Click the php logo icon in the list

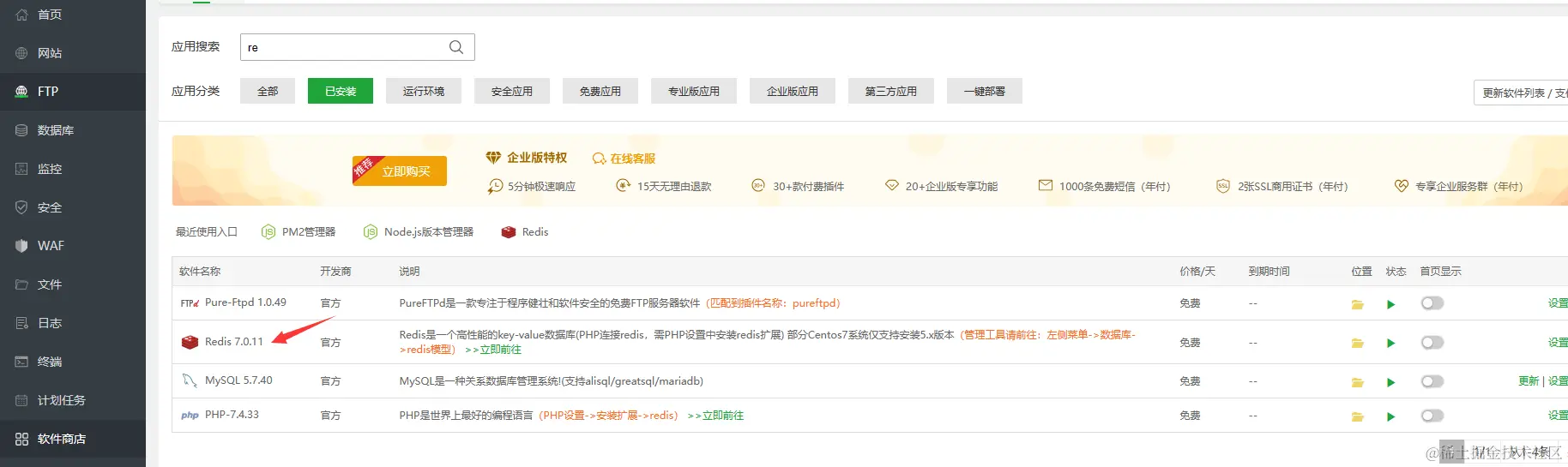click(x=190, y=416)
